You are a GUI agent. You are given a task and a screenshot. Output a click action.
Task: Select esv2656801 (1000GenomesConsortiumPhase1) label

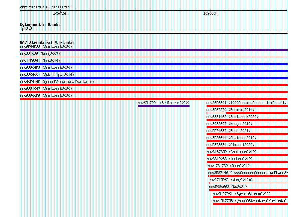(246, 103)
